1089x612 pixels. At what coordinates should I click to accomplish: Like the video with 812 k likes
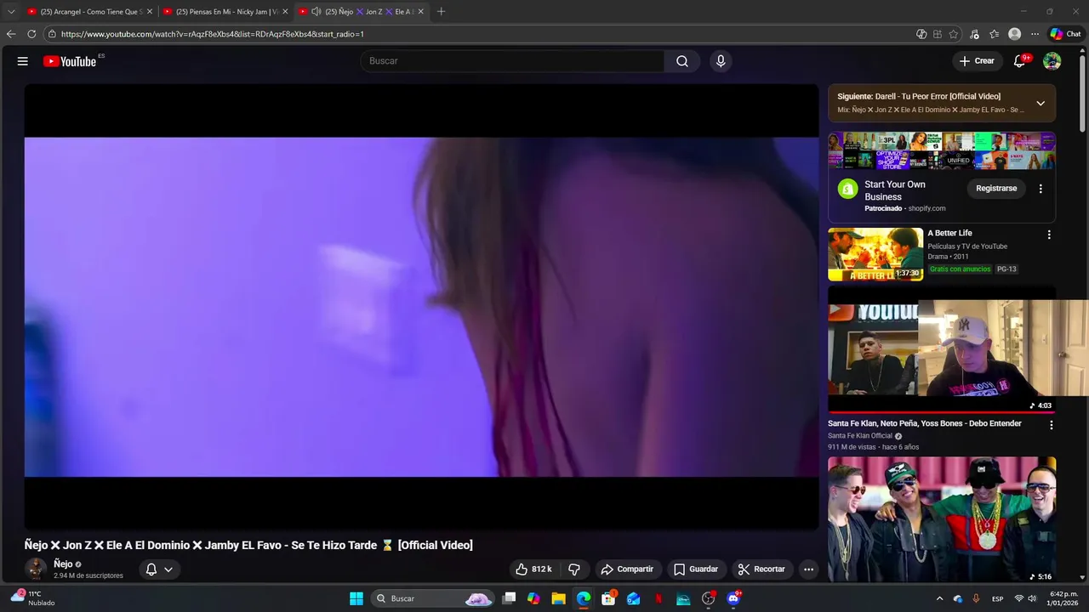click(534, 569)
